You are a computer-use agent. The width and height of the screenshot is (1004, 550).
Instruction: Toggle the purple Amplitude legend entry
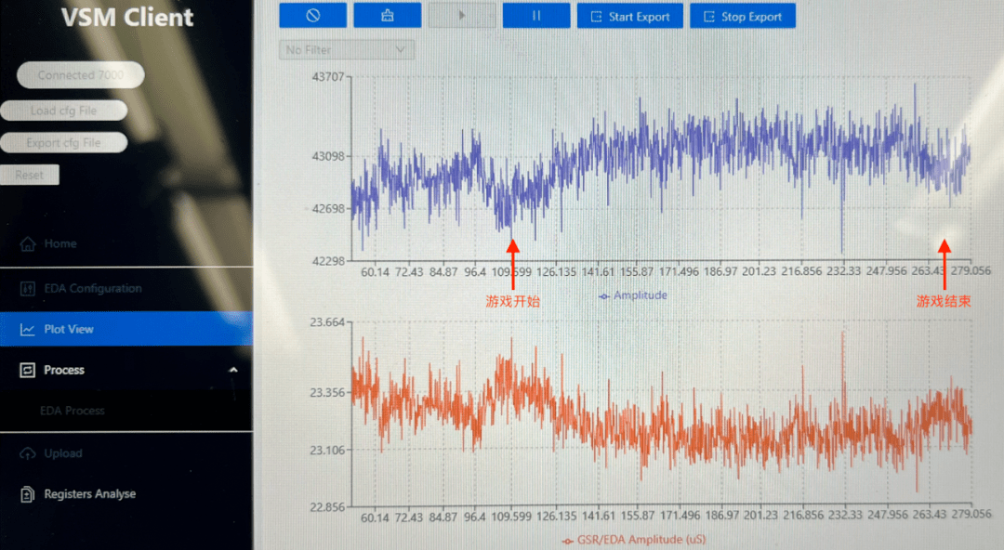point(633,295)
